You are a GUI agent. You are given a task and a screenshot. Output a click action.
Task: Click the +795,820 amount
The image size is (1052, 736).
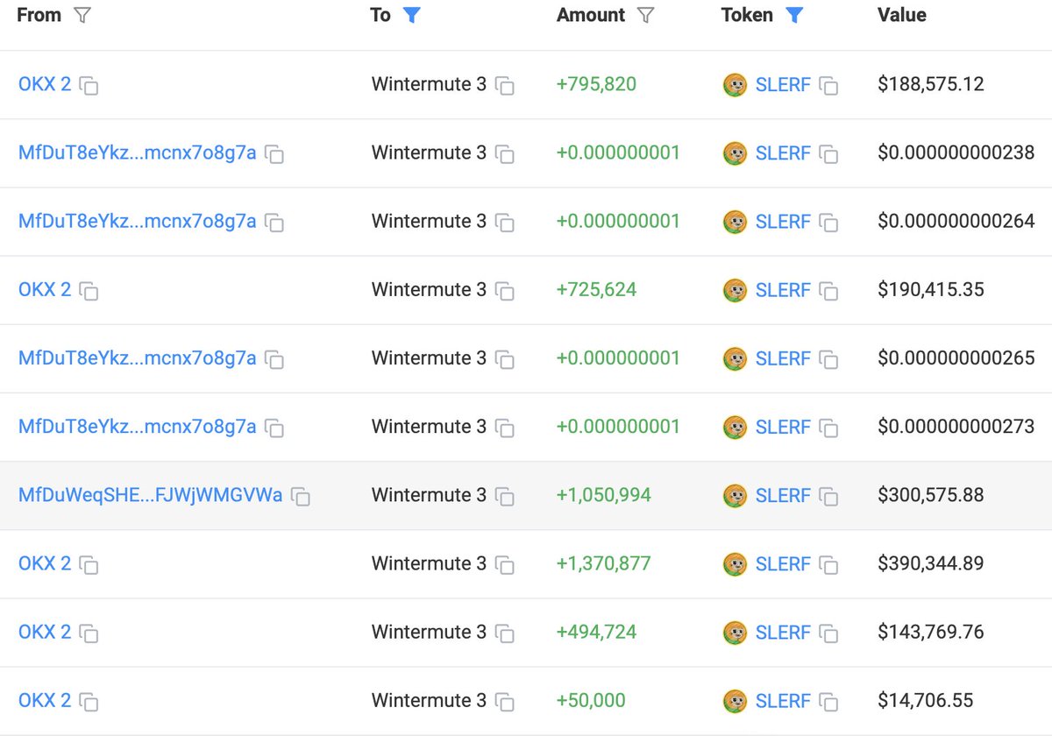(596, 84)
